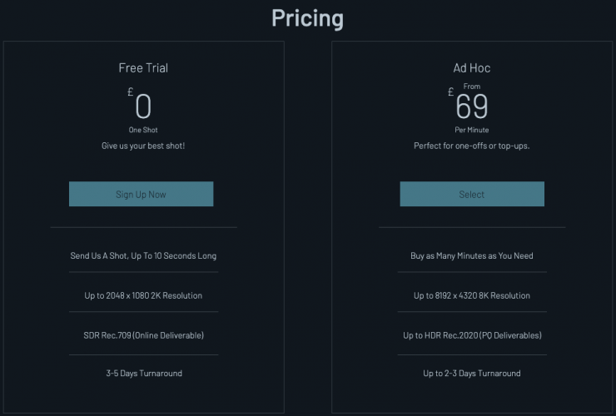Click "Give us your best shot!" text
Image resolution: width=616 pixels, height=416 pixels.
coord(143,146)
